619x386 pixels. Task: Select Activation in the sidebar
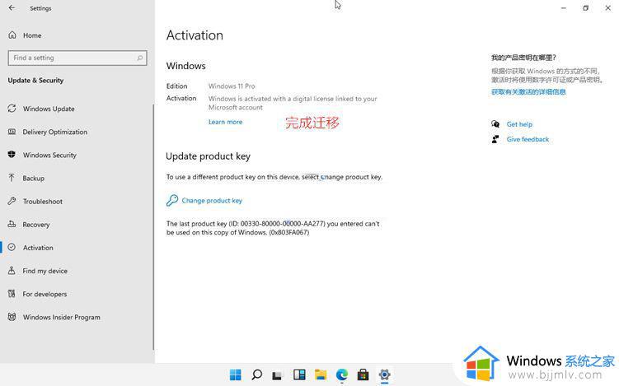(x=38, y=248)
